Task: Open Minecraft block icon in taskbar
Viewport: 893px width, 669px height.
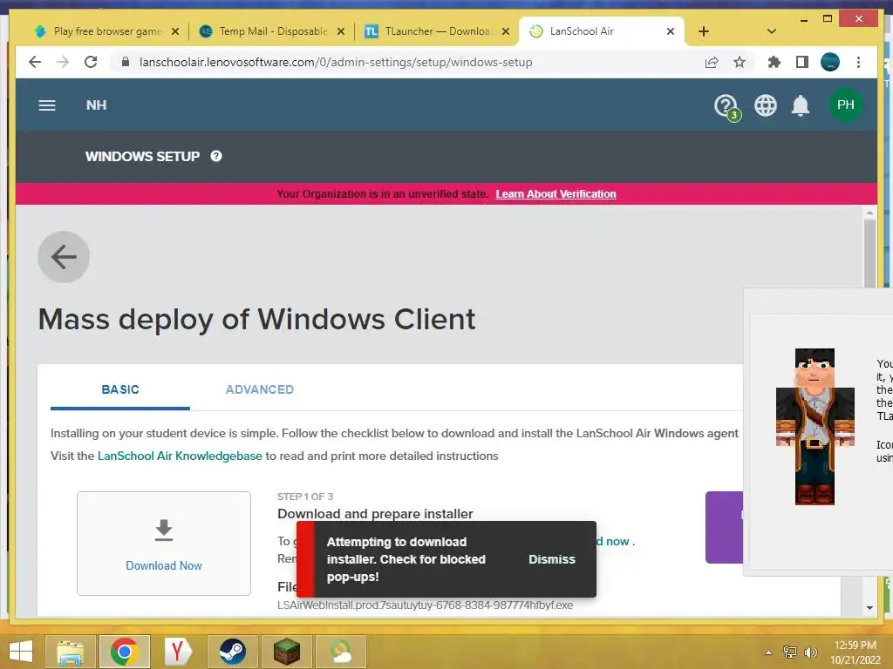Action: (x=286, y=652)
